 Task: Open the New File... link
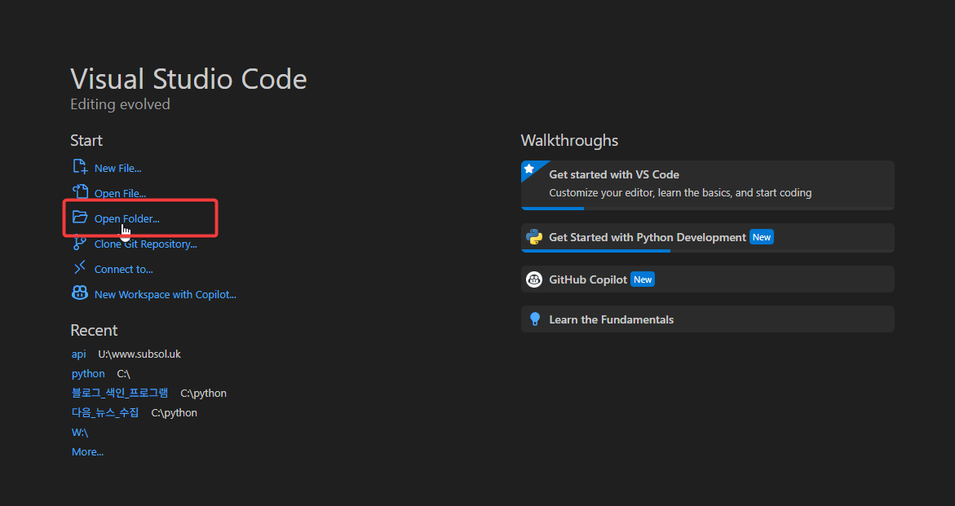click(117, 168)
